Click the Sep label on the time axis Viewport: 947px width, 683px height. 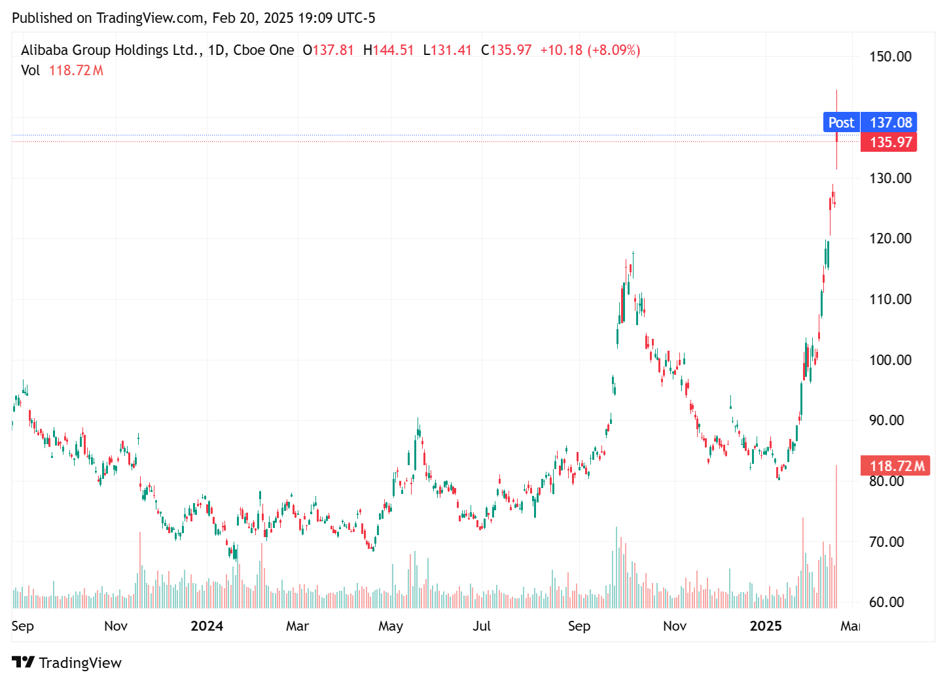pos(23,626)
